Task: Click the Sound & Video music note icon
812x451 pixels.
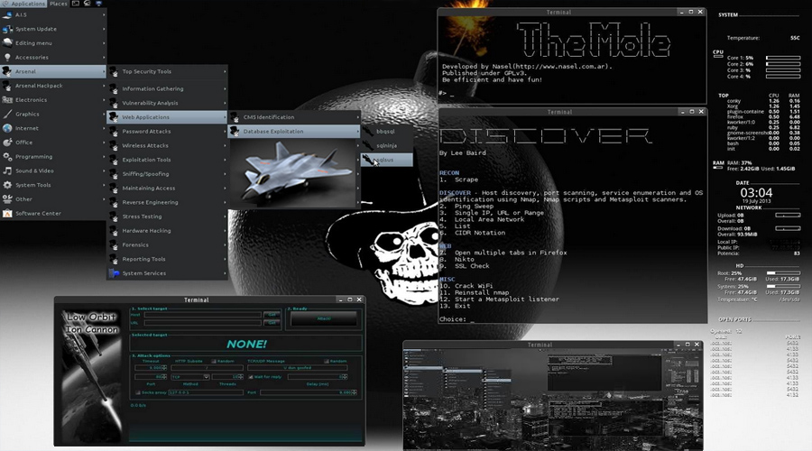Action: (x=7, y=170)
